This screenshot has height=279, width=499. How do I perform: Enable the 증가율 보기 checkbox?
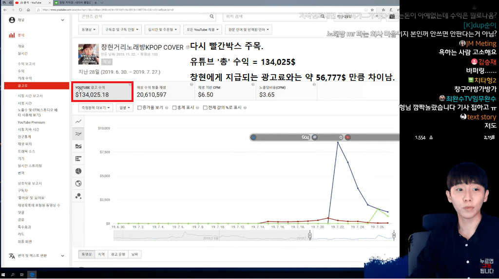tap(139, 108)
